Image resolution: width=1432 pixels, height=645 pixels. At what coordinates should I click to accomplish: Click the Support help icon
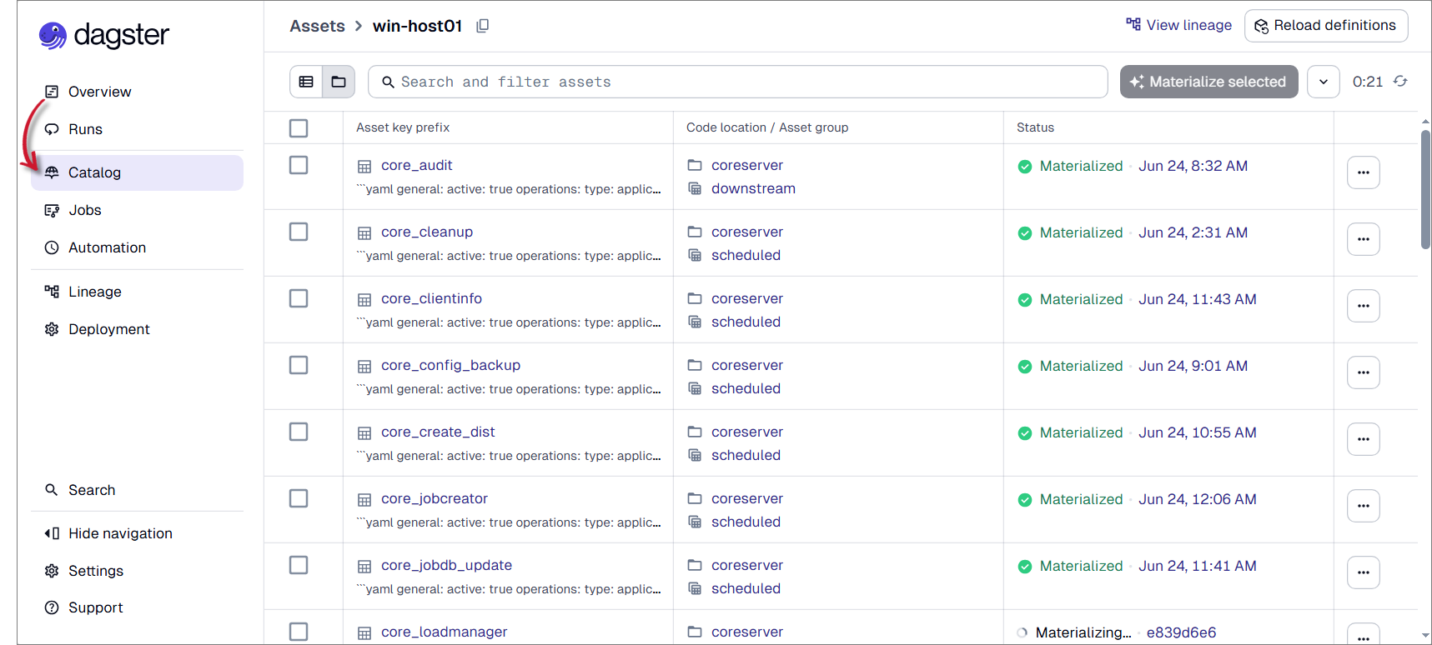52,607
